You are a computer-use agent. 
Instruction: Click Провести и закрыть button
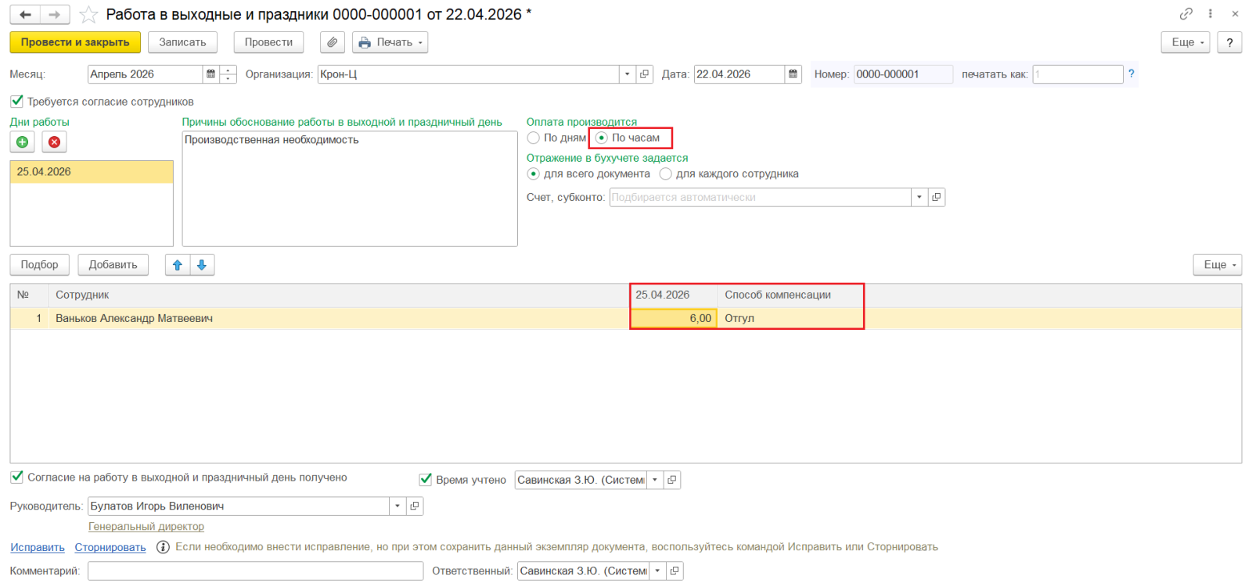75,42
